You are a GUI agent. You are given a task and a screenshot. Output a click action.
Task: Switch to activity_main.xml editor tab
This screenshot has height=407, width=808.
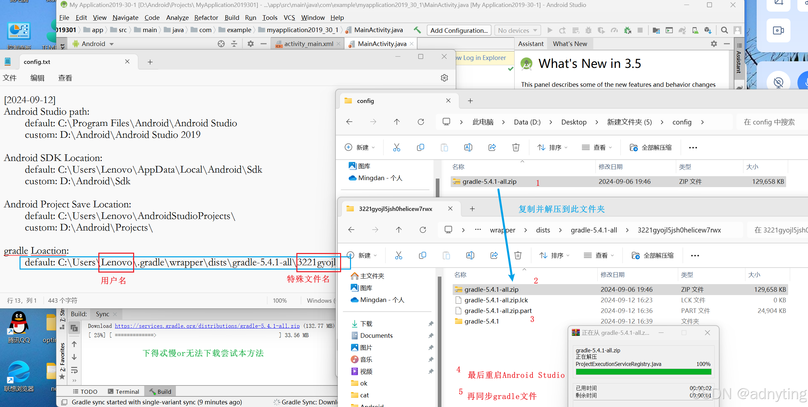(308, 44)
